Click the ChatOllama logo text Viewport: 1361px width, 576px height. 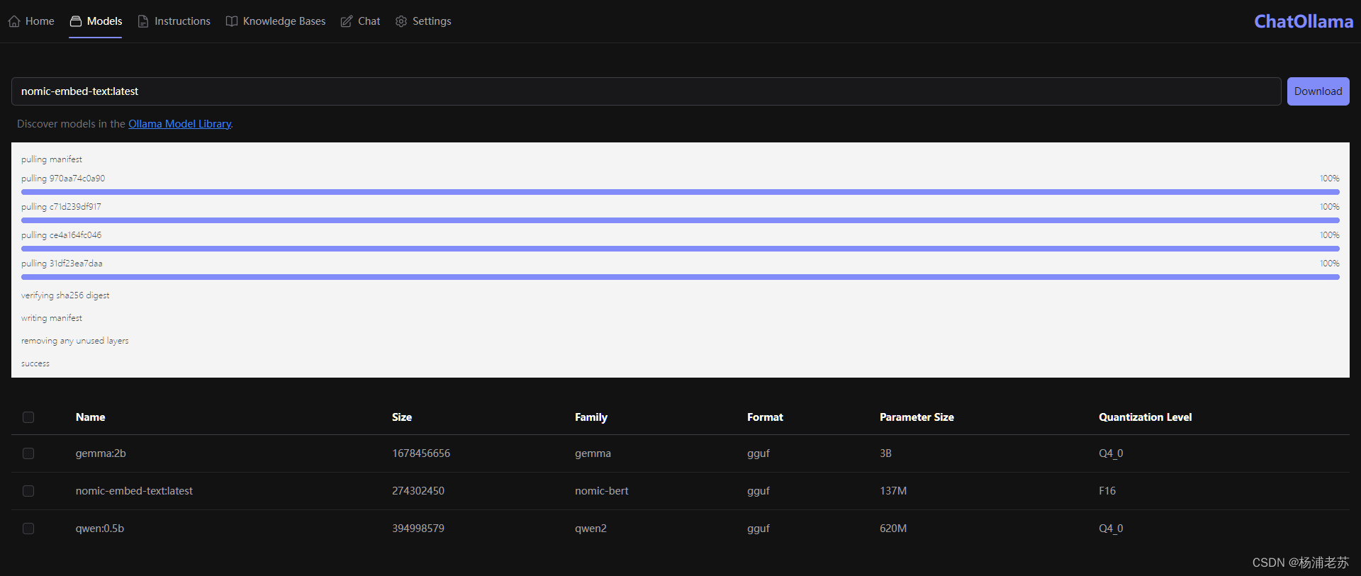(x=1304, y=21)
